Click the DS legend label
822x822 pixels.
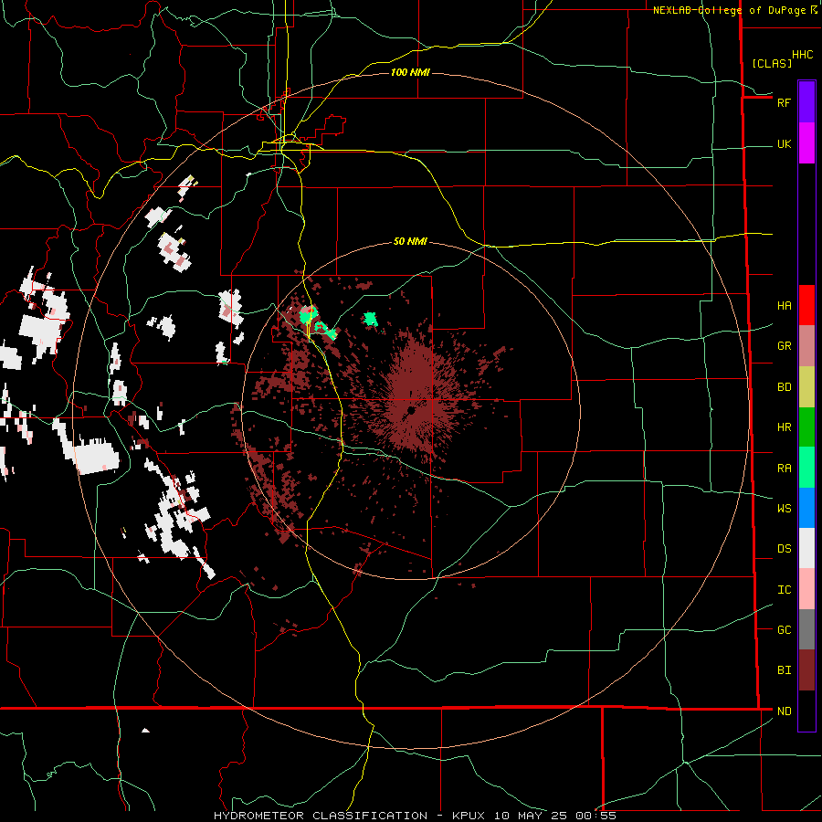click(784, 549)
